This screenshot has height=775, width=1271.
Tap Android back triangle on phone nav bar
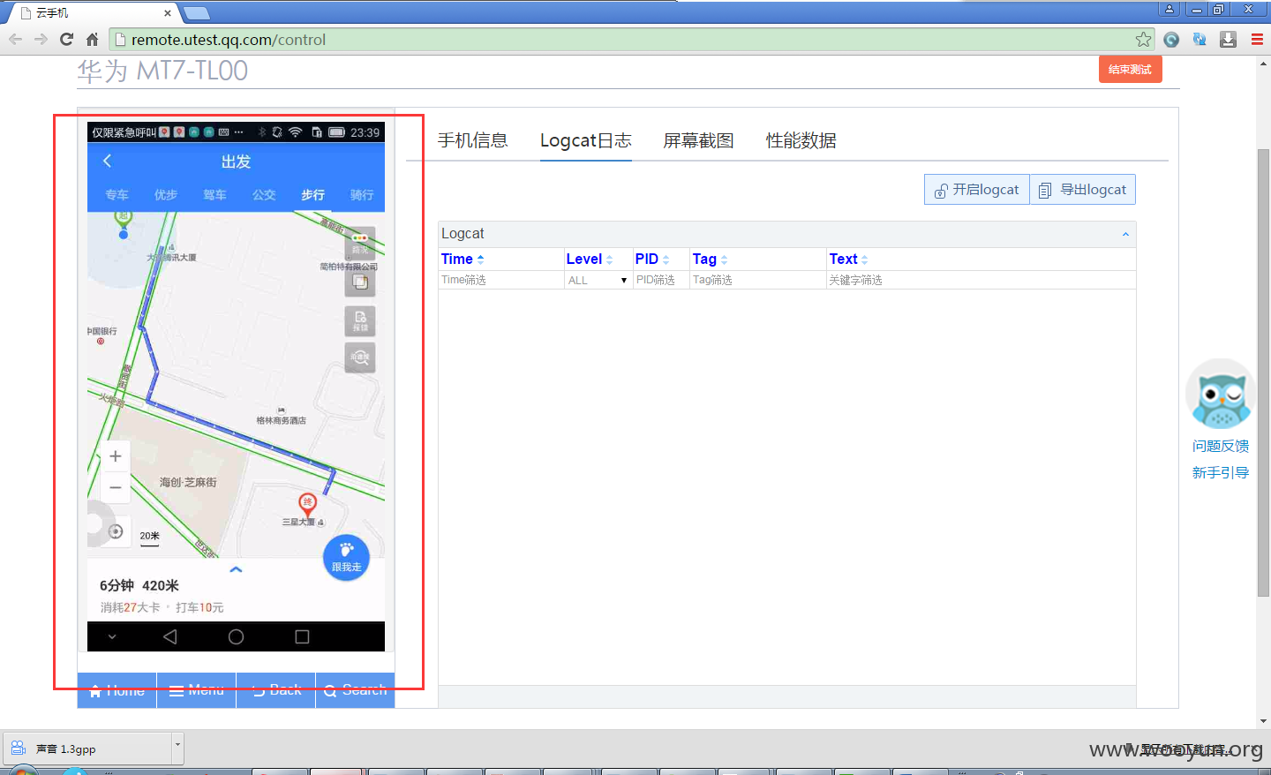point(170,636)
